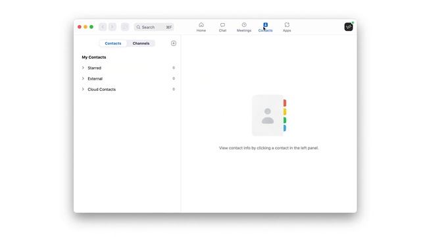Open the Contacts tab in top bar
Screen dimensions: 421x237
coord(265,27)
